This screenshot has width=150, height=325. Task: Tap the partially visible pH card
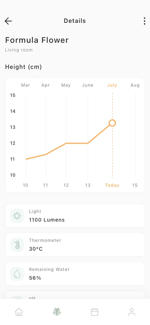pos(75,295)
